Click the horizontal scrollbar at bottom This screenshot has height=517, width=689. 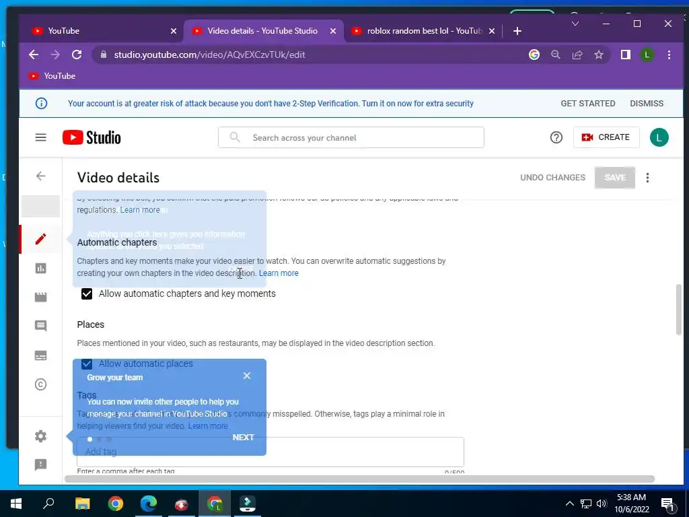[x=359, y=479]
